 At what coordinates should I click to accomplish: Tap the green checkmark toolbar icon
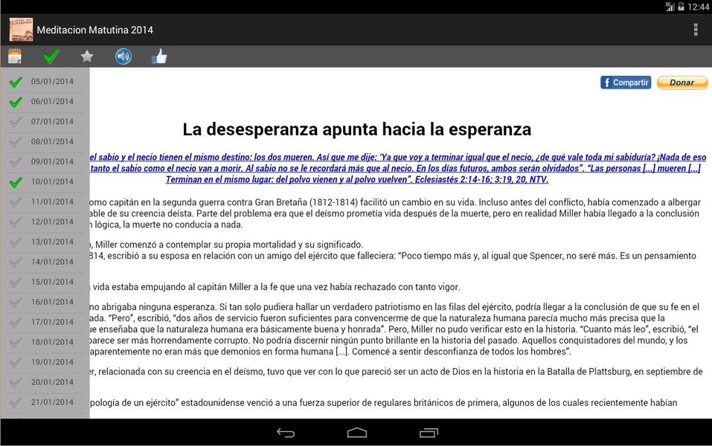pyautogui.click(x=51, y=56)
